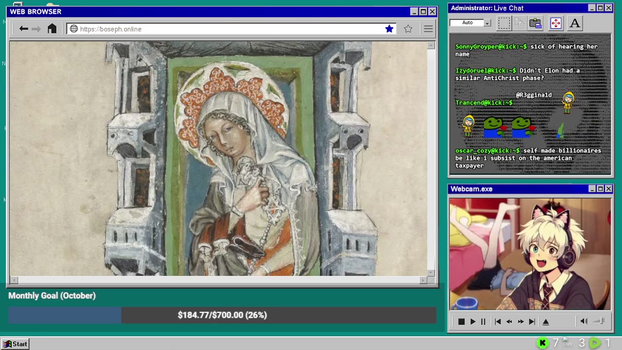Click the Webcam.exe video feed
622x350 pixels.
(530, 254)
